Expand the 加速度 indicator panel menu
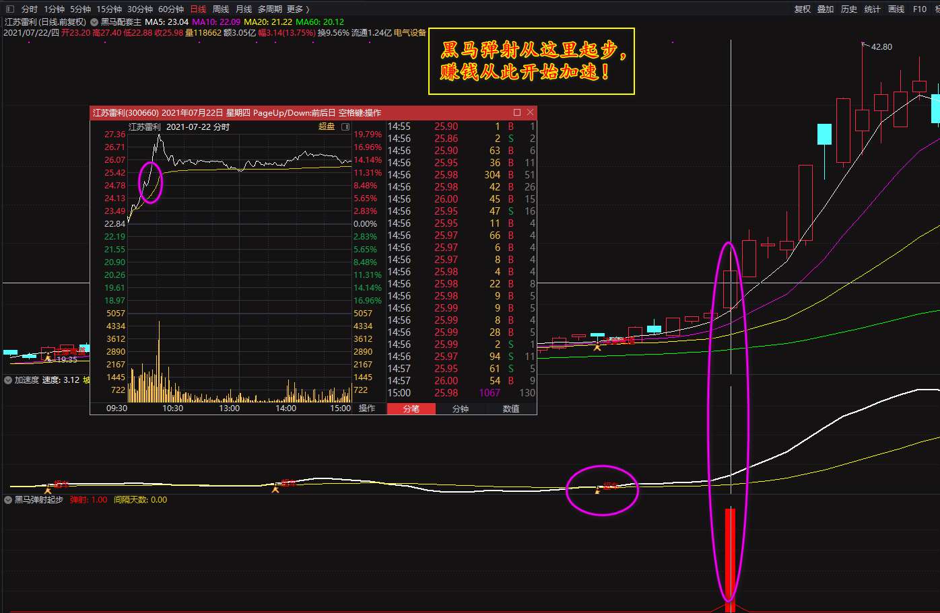Viewport: 940px width, 613px height. pyautogui.click(x=8, y=380)
